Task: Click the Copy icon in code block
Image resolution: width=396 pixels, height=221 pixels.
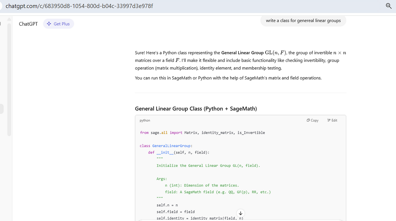Action: coord(308,120)
